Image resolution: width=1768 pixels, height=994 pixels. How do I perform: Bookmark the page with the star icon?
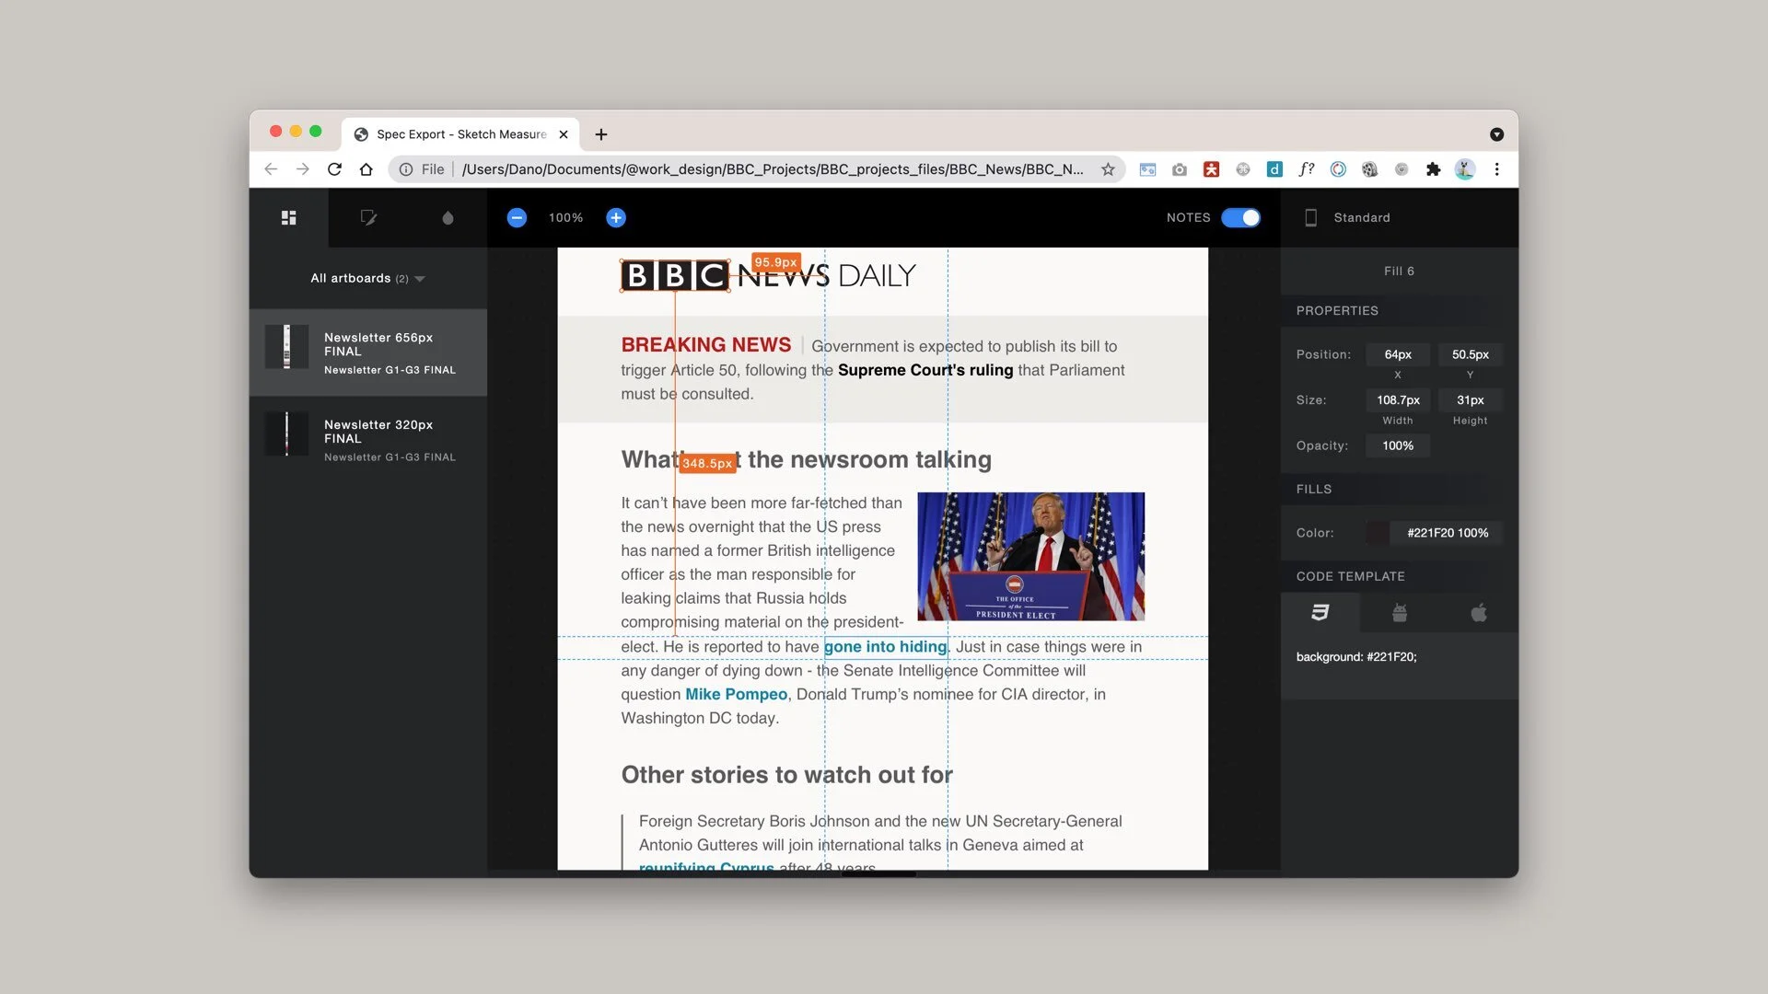click(x=1108, y=169)
